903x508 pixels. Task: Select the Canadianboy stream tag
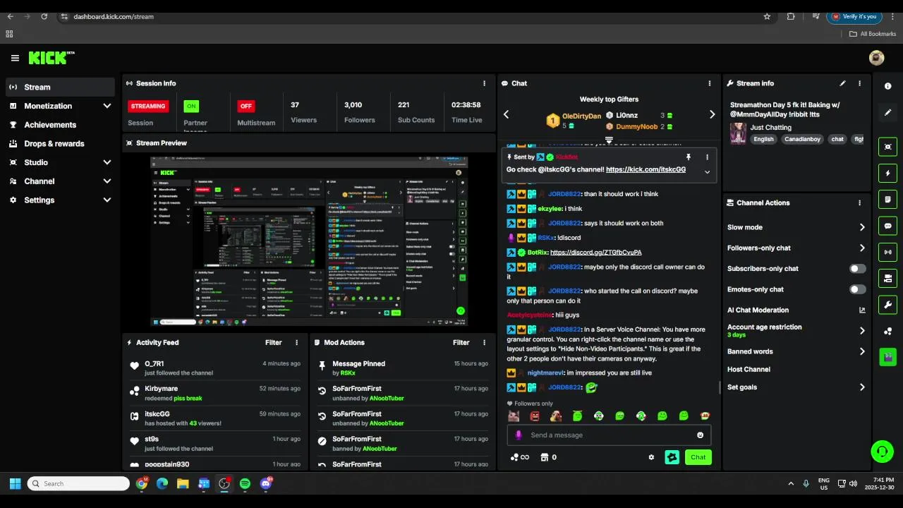pos(802,139)
